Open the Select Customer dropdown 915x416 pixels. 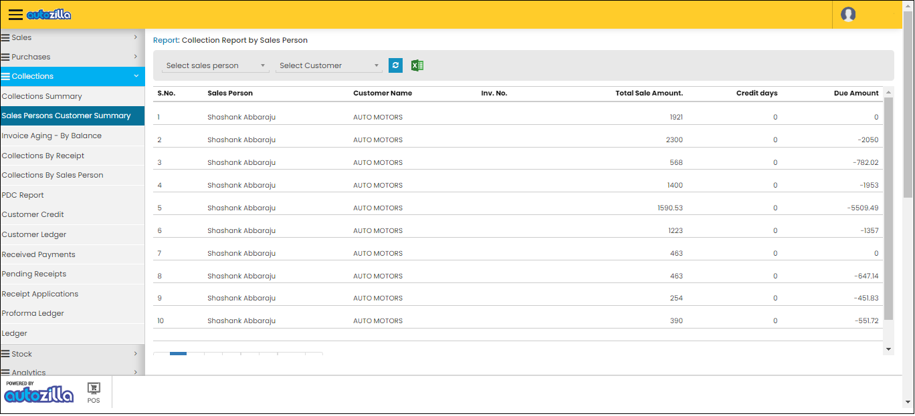pos(329,65)
